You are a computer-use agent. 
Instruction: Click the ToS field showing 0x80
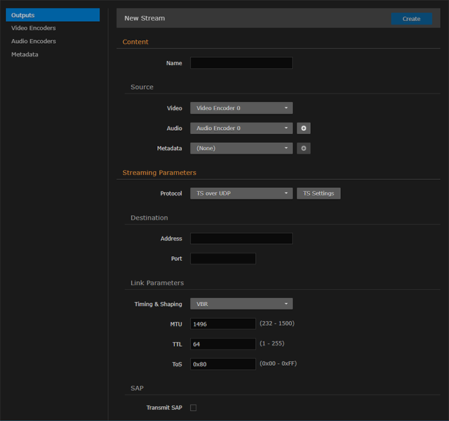click(x=222, y=364)
